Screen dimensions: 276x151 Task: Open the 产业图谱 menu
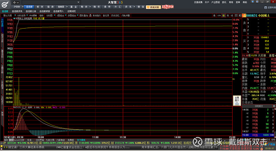215,2
